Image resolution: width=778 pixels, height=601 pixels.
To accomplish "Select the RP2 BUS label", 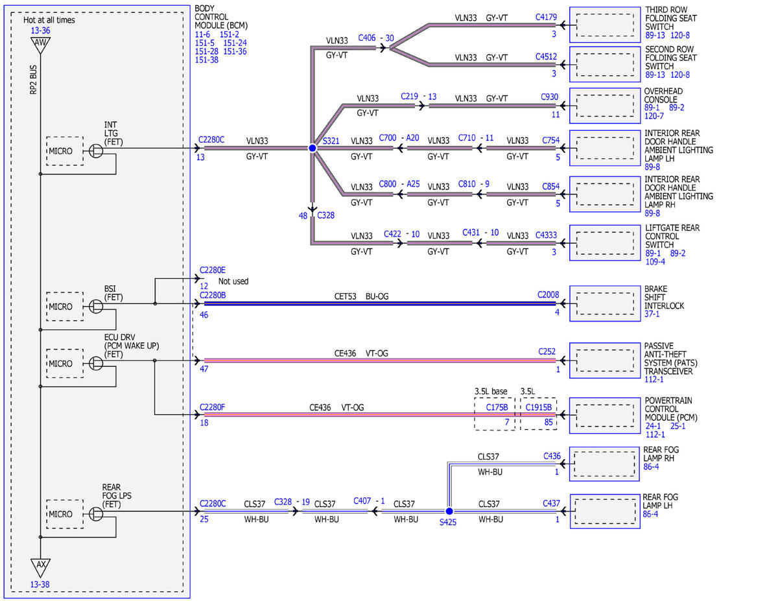I will [33, 80].
